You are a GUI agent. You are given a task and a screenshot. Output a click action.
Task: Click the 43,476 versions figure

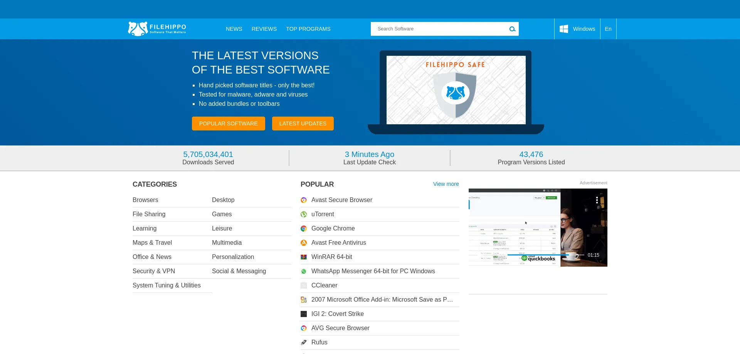click(x=531, y=154)
